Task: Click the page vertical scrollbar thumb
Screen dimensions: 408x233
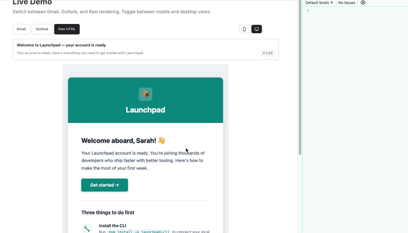Action: point(300,77)
